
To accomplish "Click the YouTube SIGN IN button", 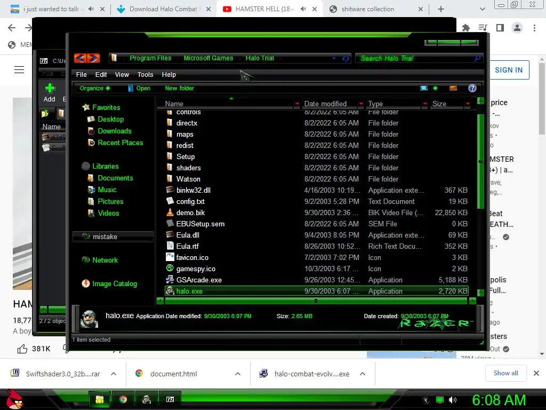I will point(508,70).
